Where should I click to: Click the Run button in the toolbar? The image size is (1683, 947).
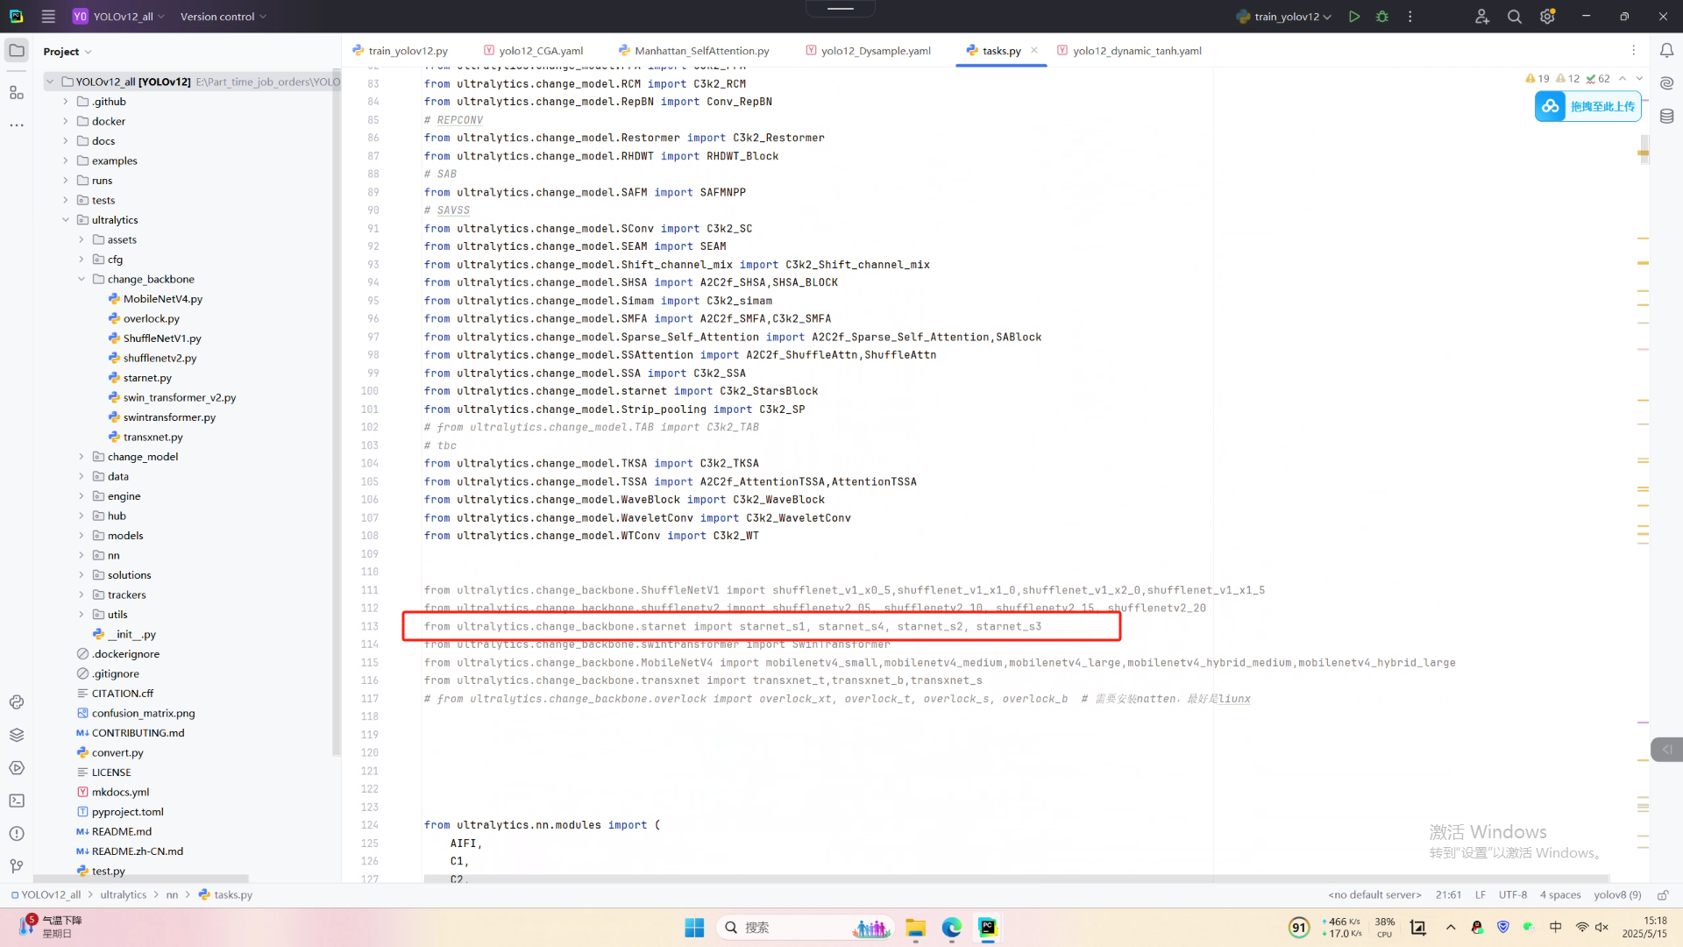[x=1354, y=17]
